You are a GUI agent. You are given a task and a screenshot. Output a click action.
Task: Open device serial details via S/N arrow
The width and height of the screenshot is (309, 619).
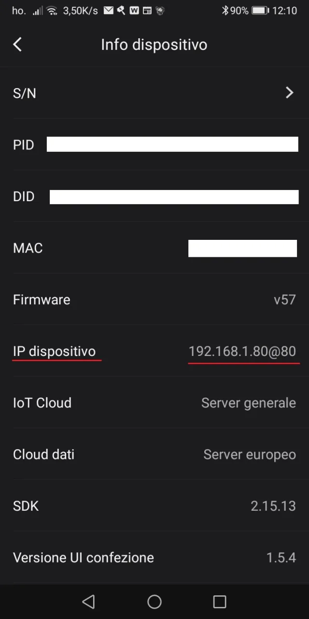tap(290, 93)
